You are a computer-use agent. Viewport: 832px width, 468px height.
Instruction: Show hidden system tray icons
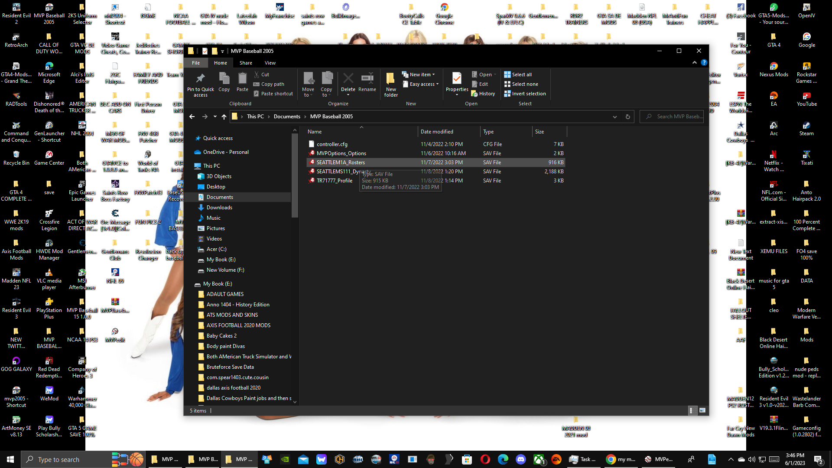731,459
